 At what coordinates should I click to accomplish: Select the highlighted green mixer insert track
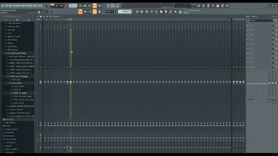pos(70,47)
